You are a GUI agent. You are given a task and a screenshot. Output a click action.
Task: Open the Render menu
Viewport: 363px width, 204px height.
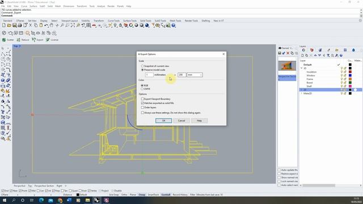[111, 6]
